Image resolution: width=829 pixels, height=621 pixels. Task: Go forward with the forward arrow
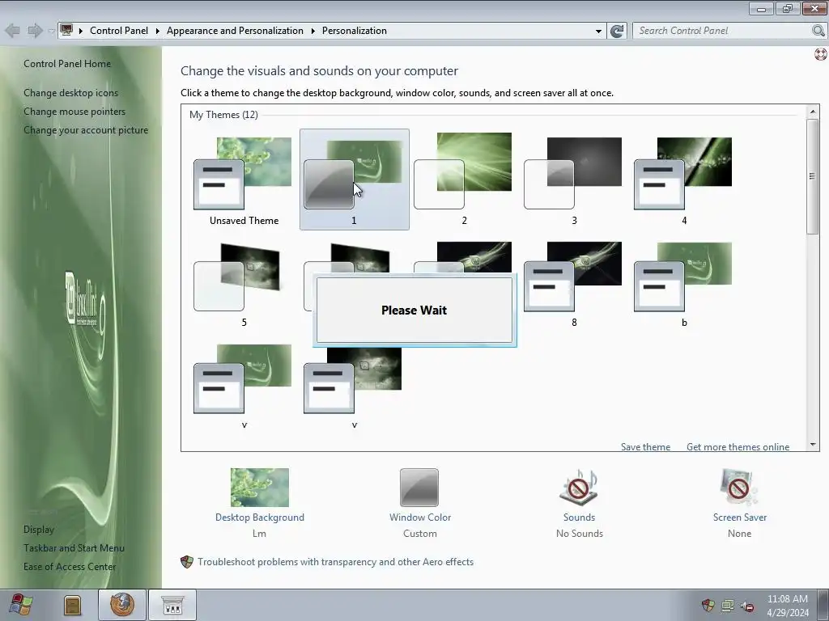(x=35, y=31)
